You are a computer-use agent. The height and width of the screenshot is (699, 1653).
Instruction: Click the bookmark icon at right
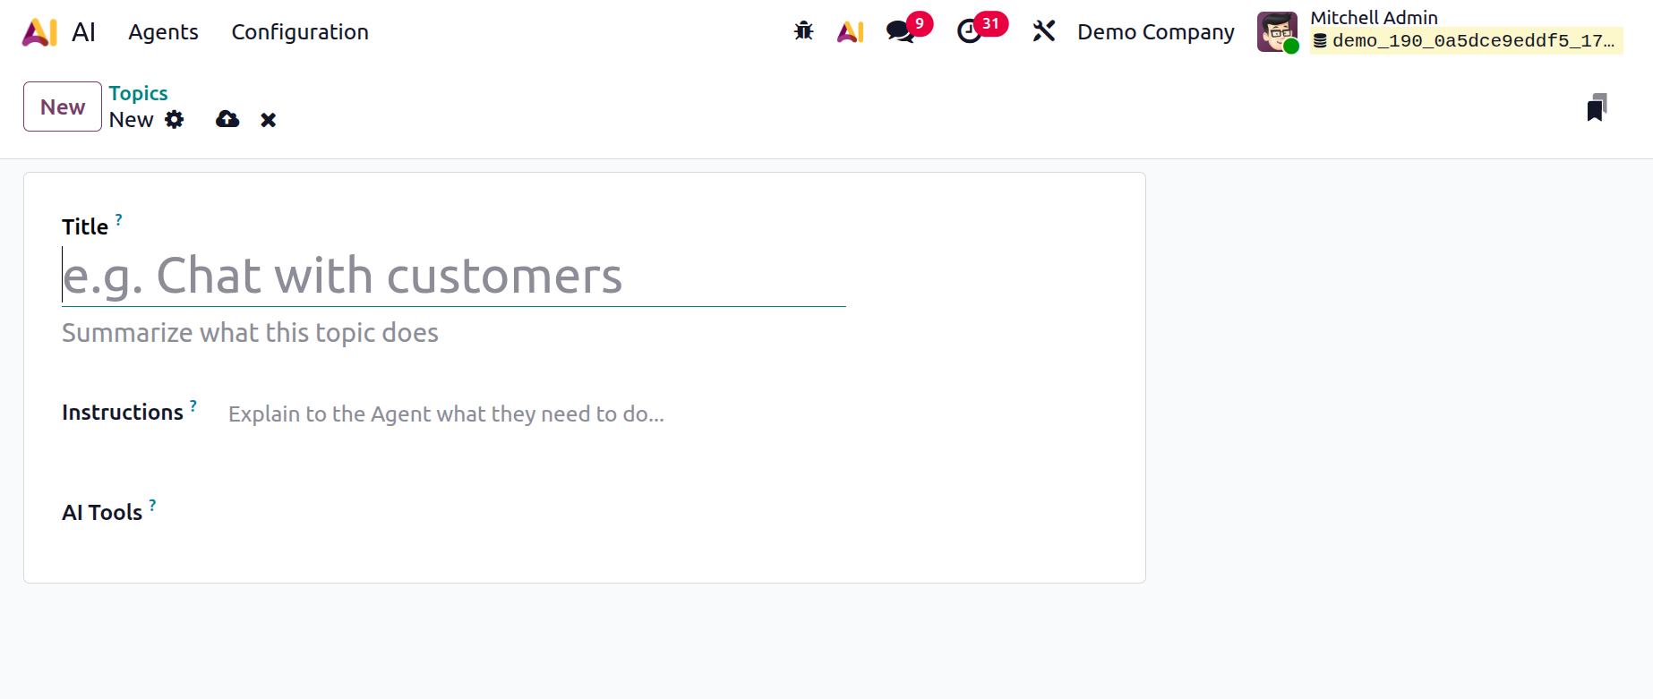(1597, 107)
